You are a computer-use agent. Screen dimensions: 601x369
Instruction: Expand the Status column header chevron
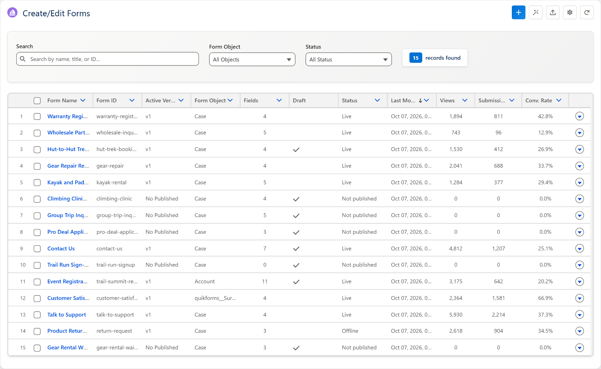coord(377,100)
